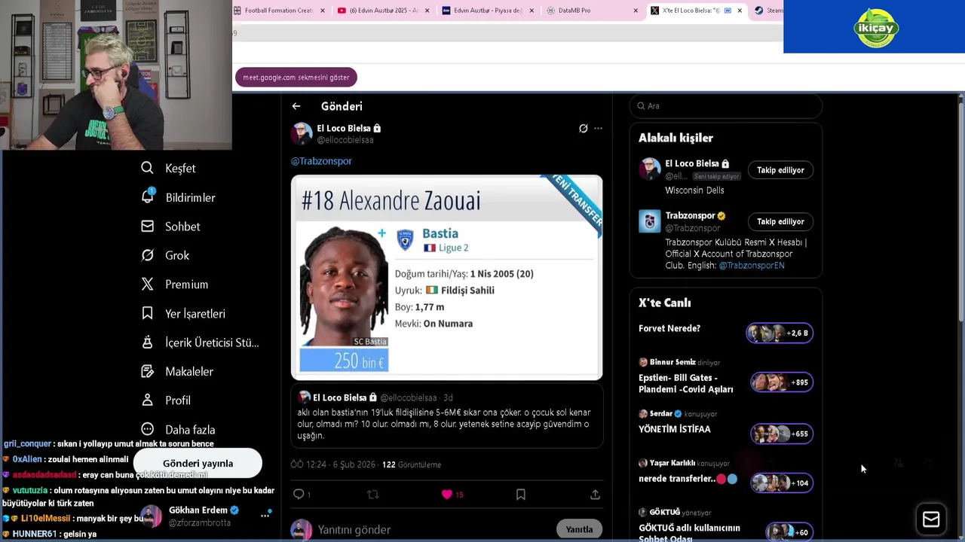Open Trabzonspor avatar in Alakalı kişiler
This screenshot has height=542, width=965.
click(x=649, y=221)
